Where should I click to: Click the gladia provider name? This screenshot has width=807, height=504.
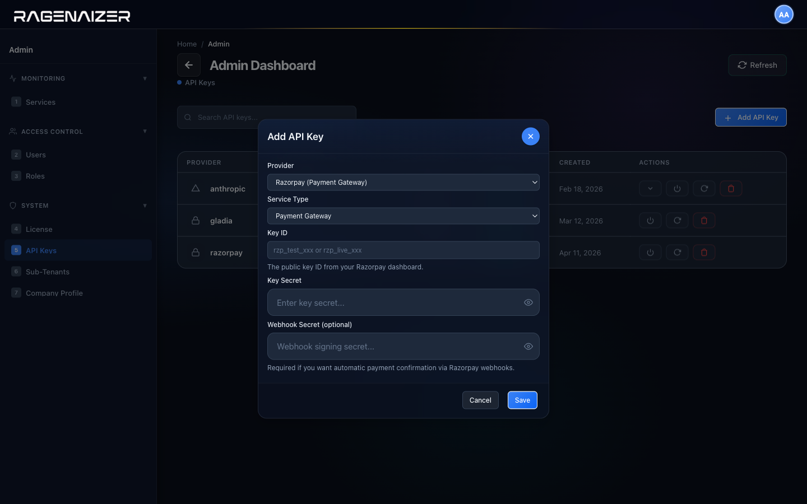[x=221, y=221]
